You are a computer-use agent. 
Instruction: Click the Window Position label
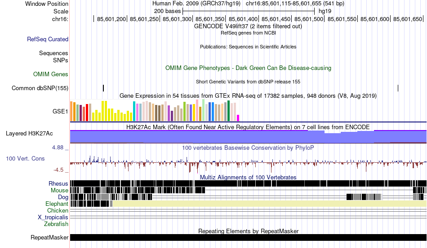(x=47, y=4)
